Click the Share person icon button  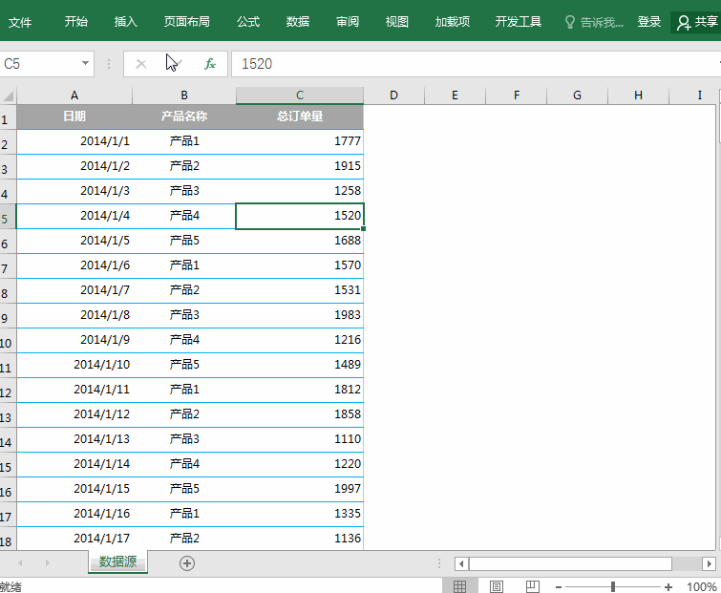click(x=696, y=22)
